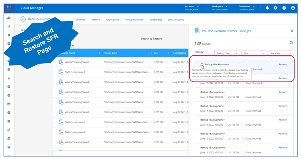Click the ransomware warning triangle icon
Image resolution: width=301 pixels, height=159 pixels.
[202, 64]
